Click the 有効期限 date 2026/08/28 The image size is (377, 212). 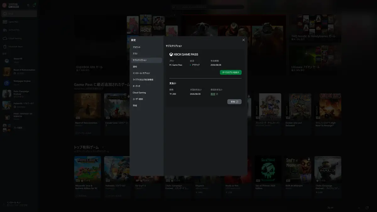(216, 65)
